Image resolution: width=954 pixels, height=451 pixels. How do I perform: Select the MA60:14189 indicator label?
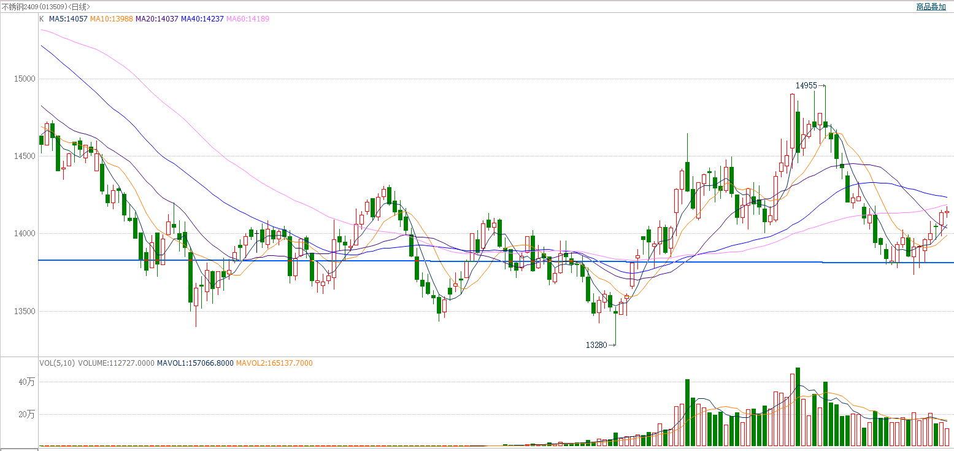[248, 19]
